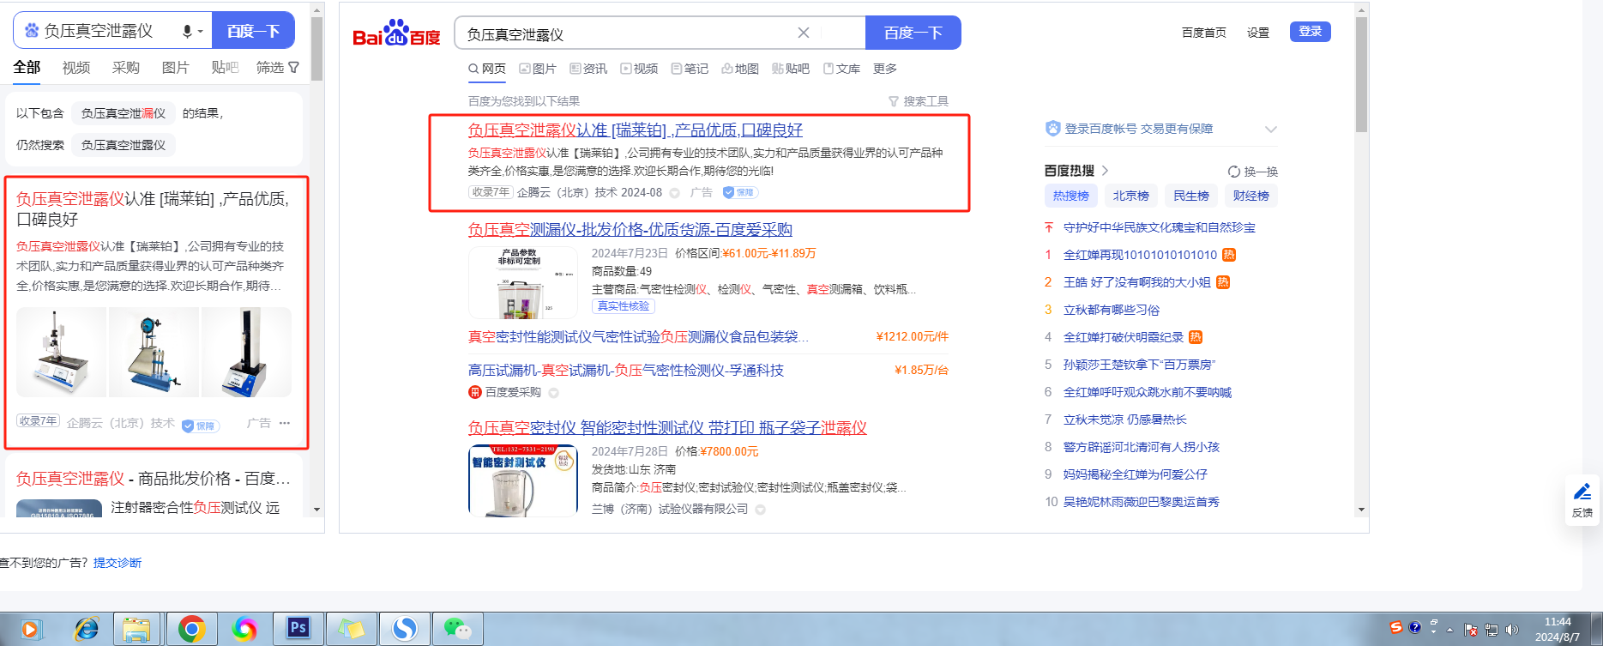1603x646 pixels.
Task: Open Internet Explorer from taskbar
Action: coord(86,629)
